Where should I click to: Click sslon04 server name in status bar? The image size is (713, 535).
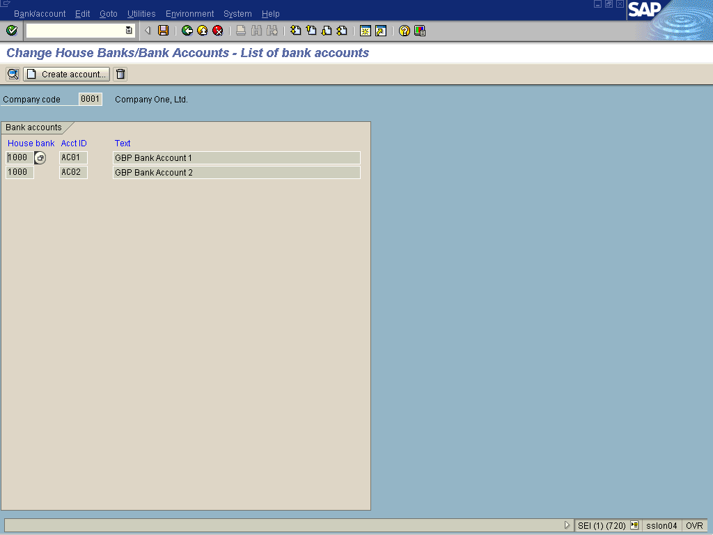pos(661,525)
